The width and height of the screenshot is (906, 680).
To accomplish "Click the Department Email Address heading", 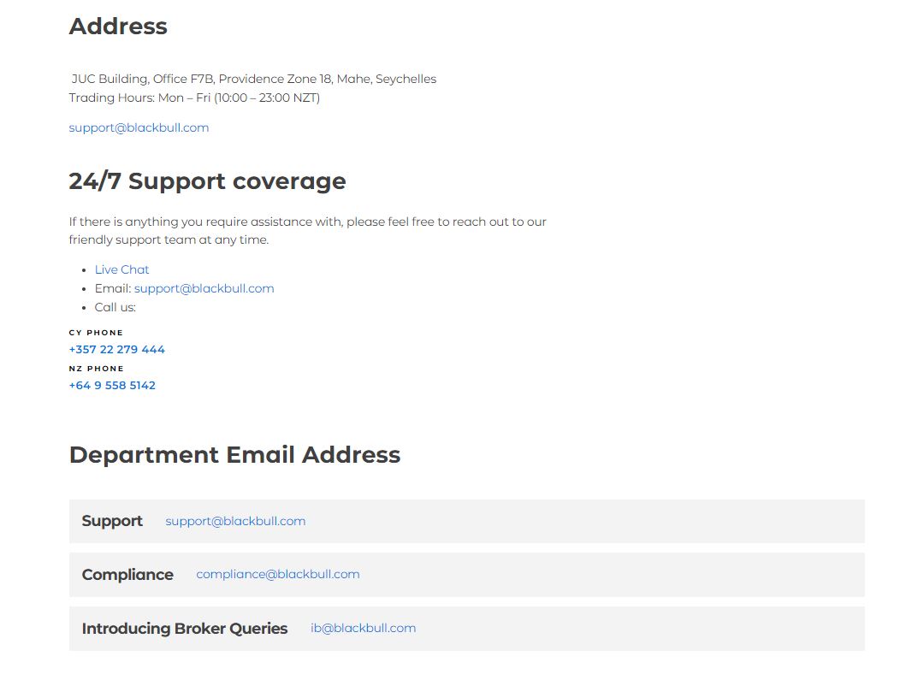I will 234,454.
